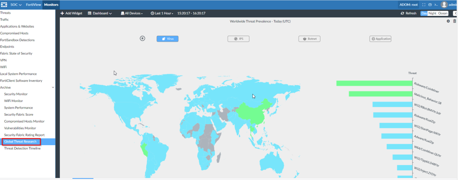Open Security Monitor under Archive
Image resolution: width=458 pixels, height=180 pixels.
[x=16, y=94]
